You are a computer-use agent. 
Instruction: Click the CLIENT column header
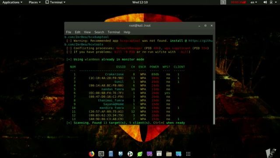(179, 67)
